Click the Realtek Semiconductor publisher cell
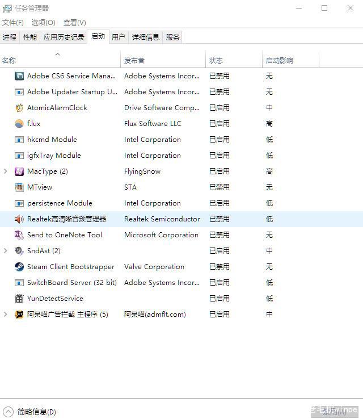This screenshot has height=419, width=363. coord(162,219)
